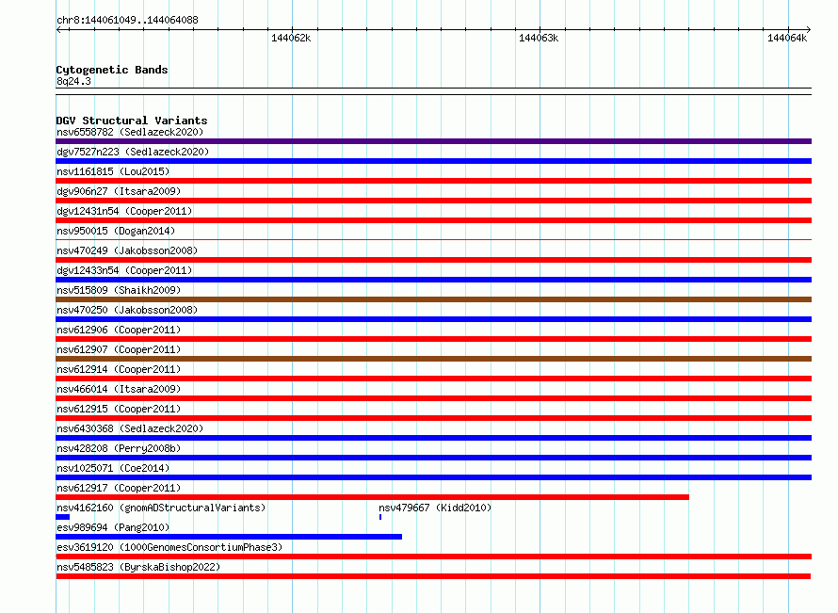This screenshot has width=838, height=613.
Task: Click the blue dgv7527n223 variant bar
Action: click(433, 161)
